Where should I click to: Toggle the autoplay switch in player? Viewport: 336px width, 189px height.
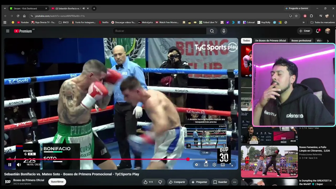[197, 165]
